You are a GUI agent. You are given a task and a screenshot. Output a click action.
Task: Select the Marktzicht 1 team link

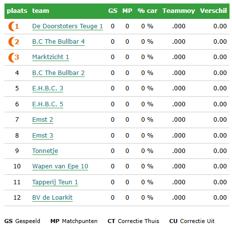[x=51, y=57]
